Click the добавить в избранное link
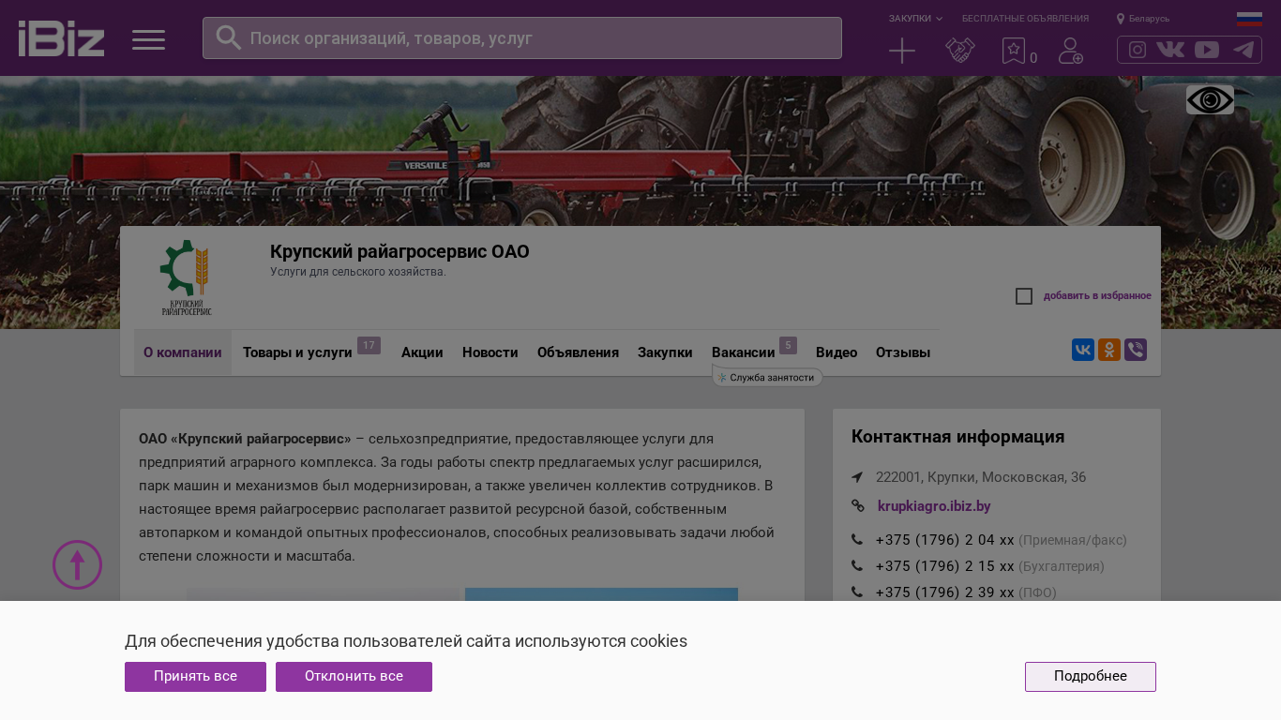The image size is (1281, 720). [x=1097, y=296]
